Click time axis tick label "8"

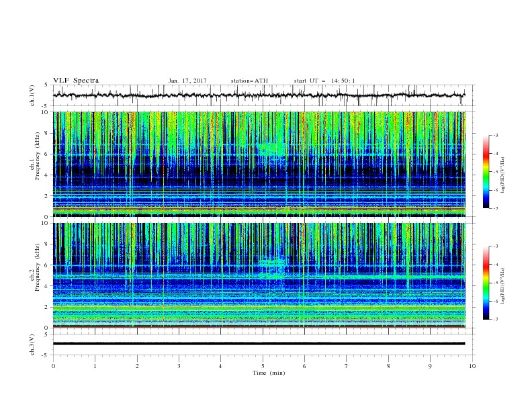tap(388, 366)
